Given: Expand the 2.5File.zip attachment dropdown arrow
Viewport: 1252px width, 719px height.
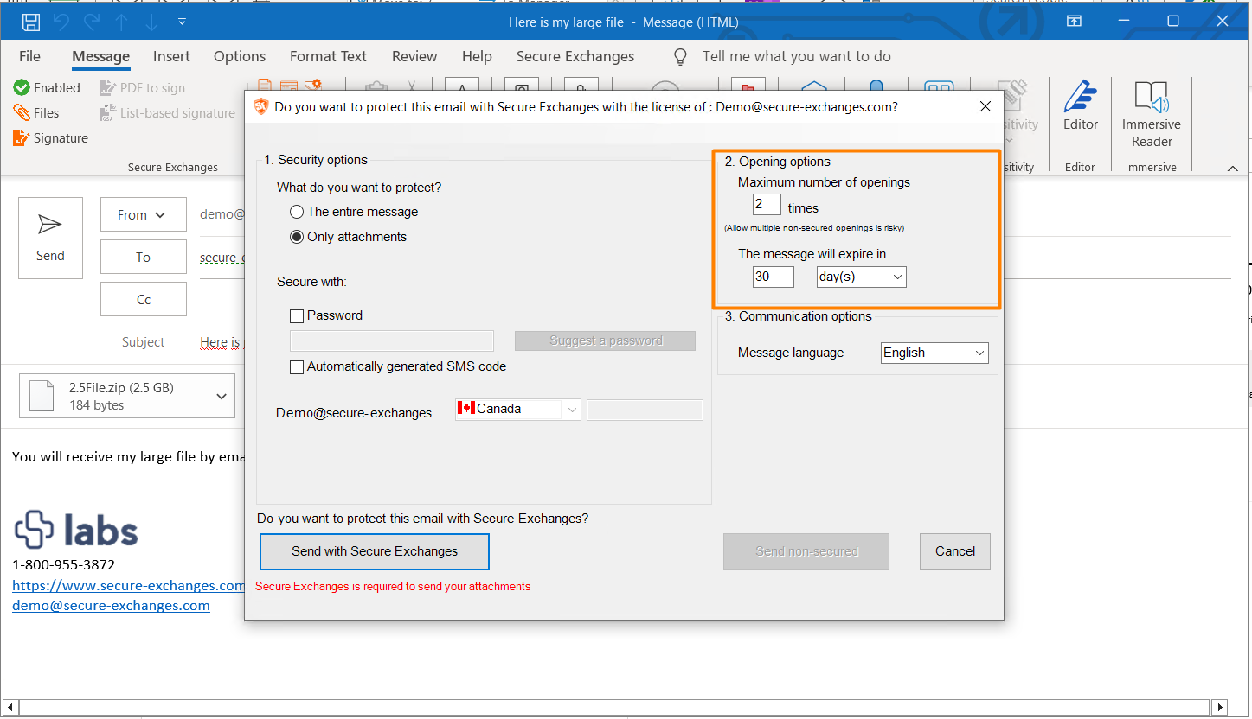Looking at the screenshot, I should click(222, 396).
